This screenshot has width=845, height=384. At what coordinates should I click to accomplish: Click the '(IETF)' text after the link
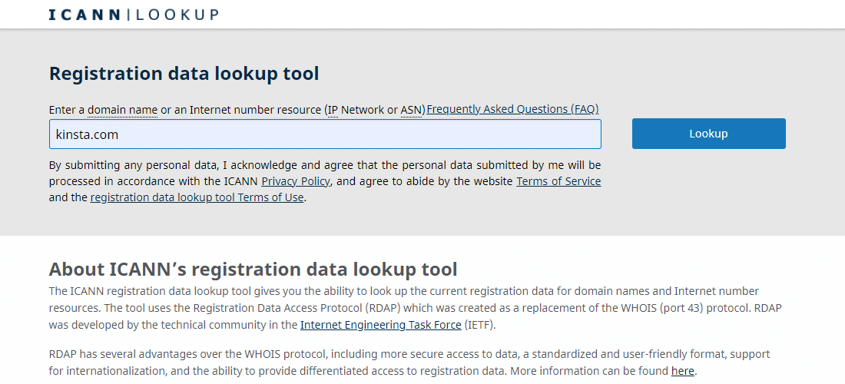point(480,325)
